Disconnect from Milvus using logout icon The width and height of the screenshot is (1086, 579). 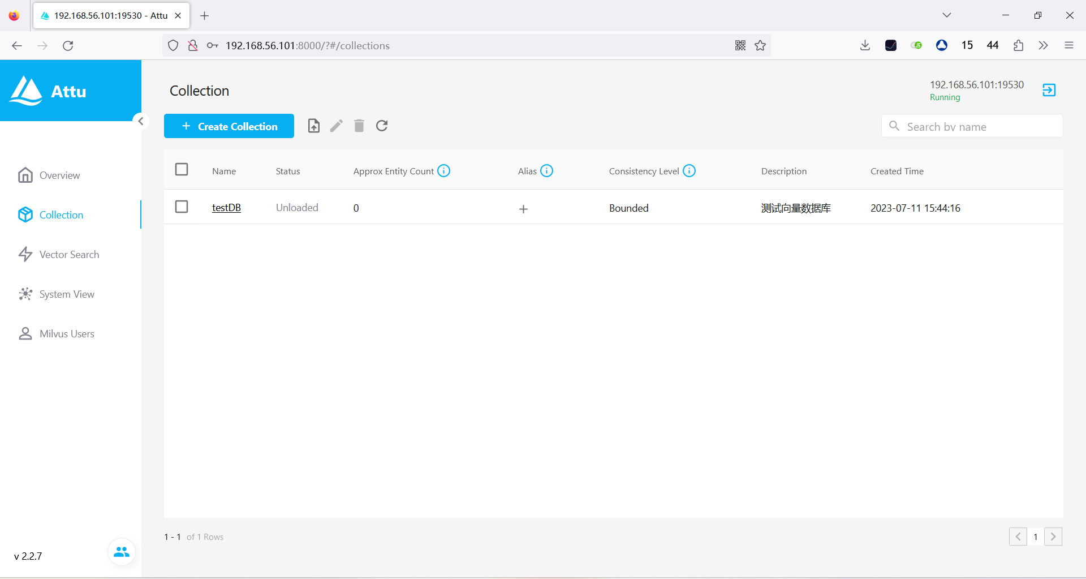tap(1049, 90)
